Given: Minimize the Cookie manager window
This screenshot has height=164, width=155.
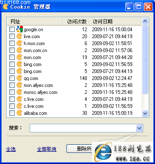Looking at the screenshot, I should (x=129, y=7).
